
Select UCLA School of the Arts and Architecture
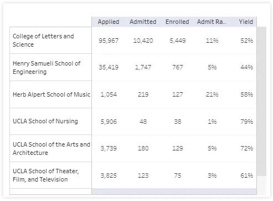point(51,148)
